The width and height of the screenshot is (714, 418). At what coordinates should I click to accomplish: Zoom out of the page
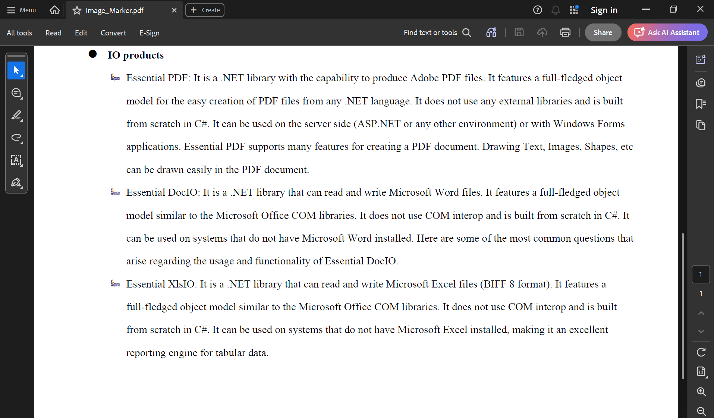701,411
